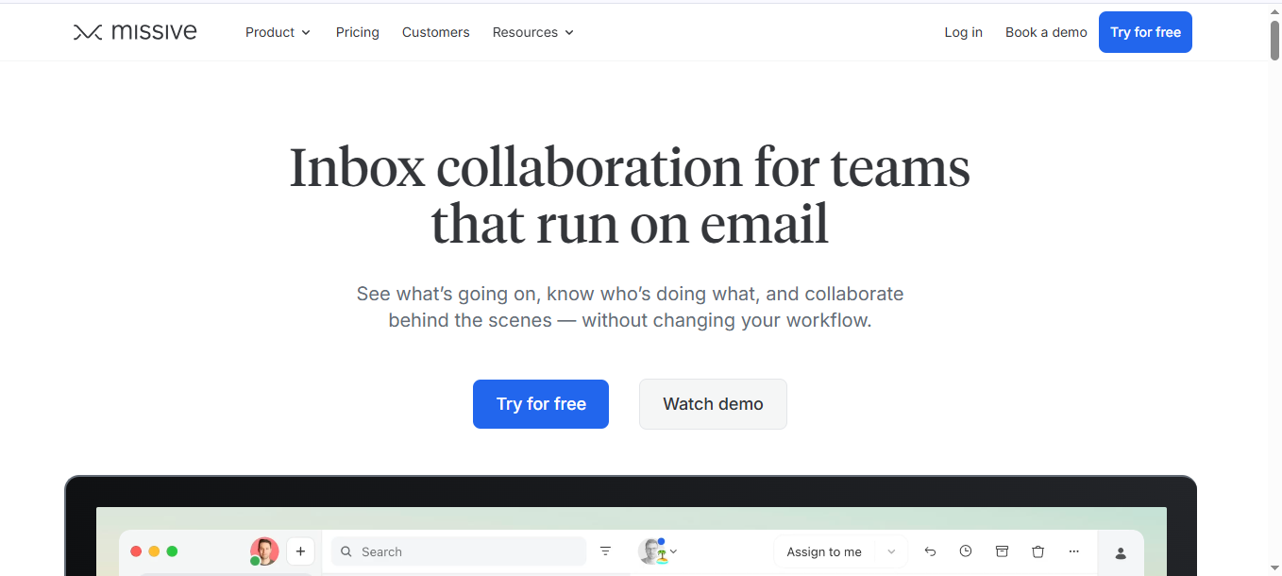Image resolution: width=1282 pixels, height=576 pixels.
Task: Open the more options ellipsis icon
Action: (1073, 551)
